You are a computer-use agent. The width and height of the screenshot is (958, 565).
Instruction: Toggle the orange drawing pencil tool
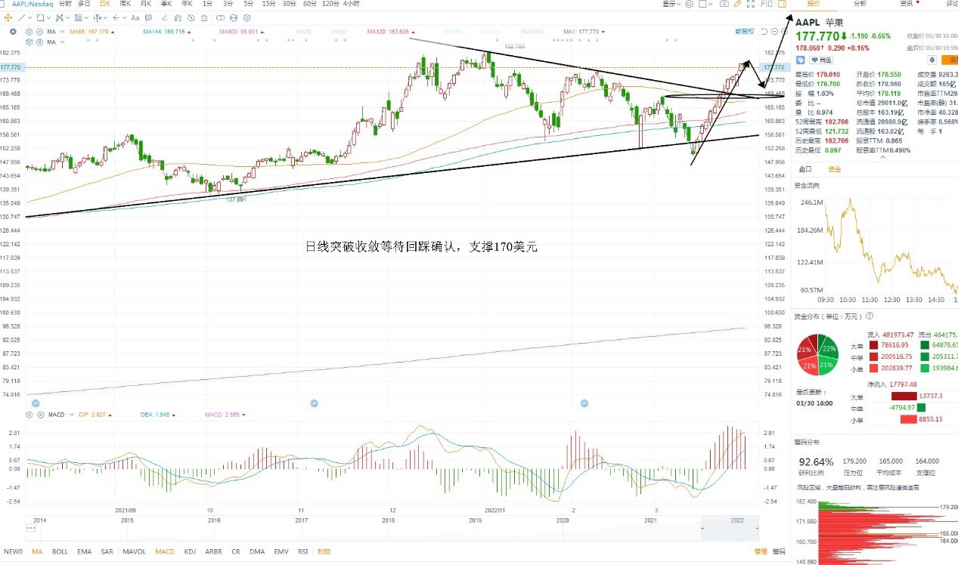click(737, 4)
